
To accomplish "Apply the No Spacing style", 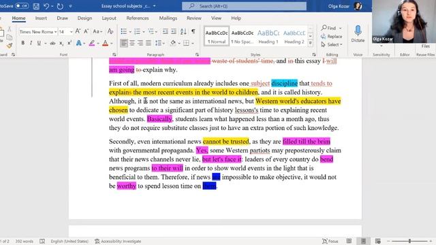I will pos(243,36).
